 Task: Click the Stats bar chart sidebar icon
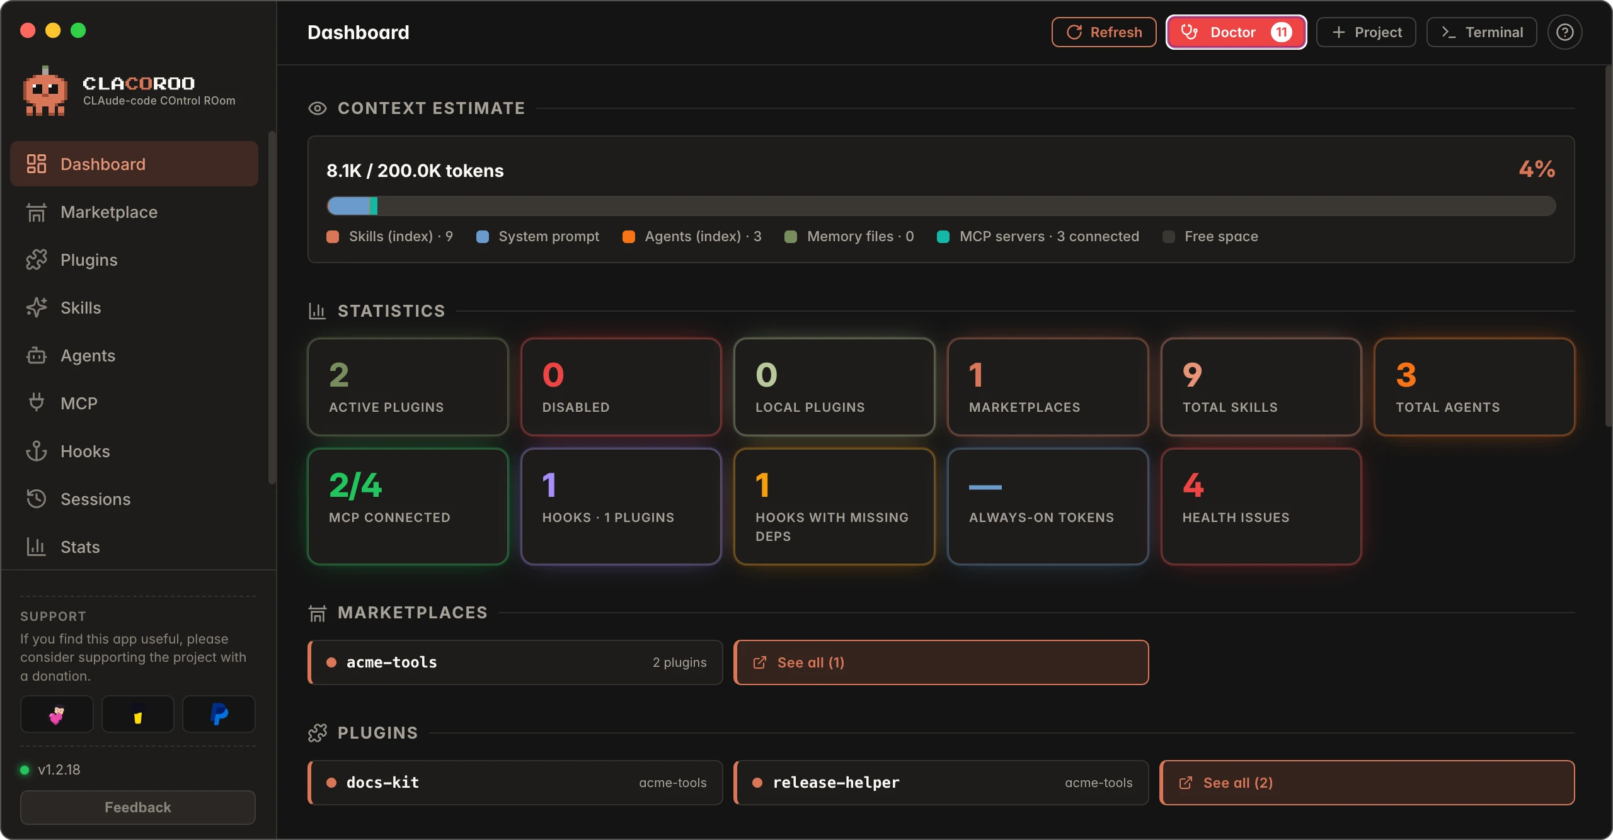37,547
